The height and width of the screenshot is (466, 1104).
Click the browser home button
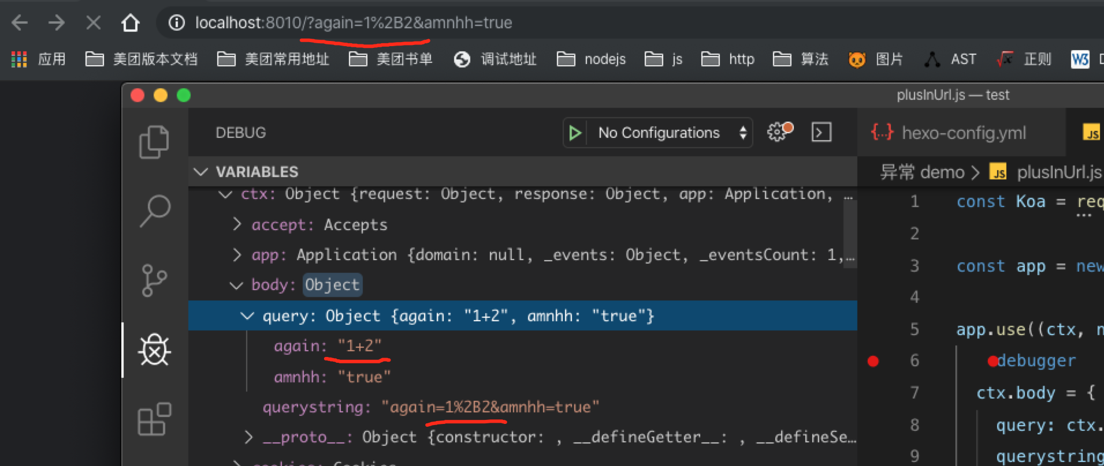click(x=131, y=23)
